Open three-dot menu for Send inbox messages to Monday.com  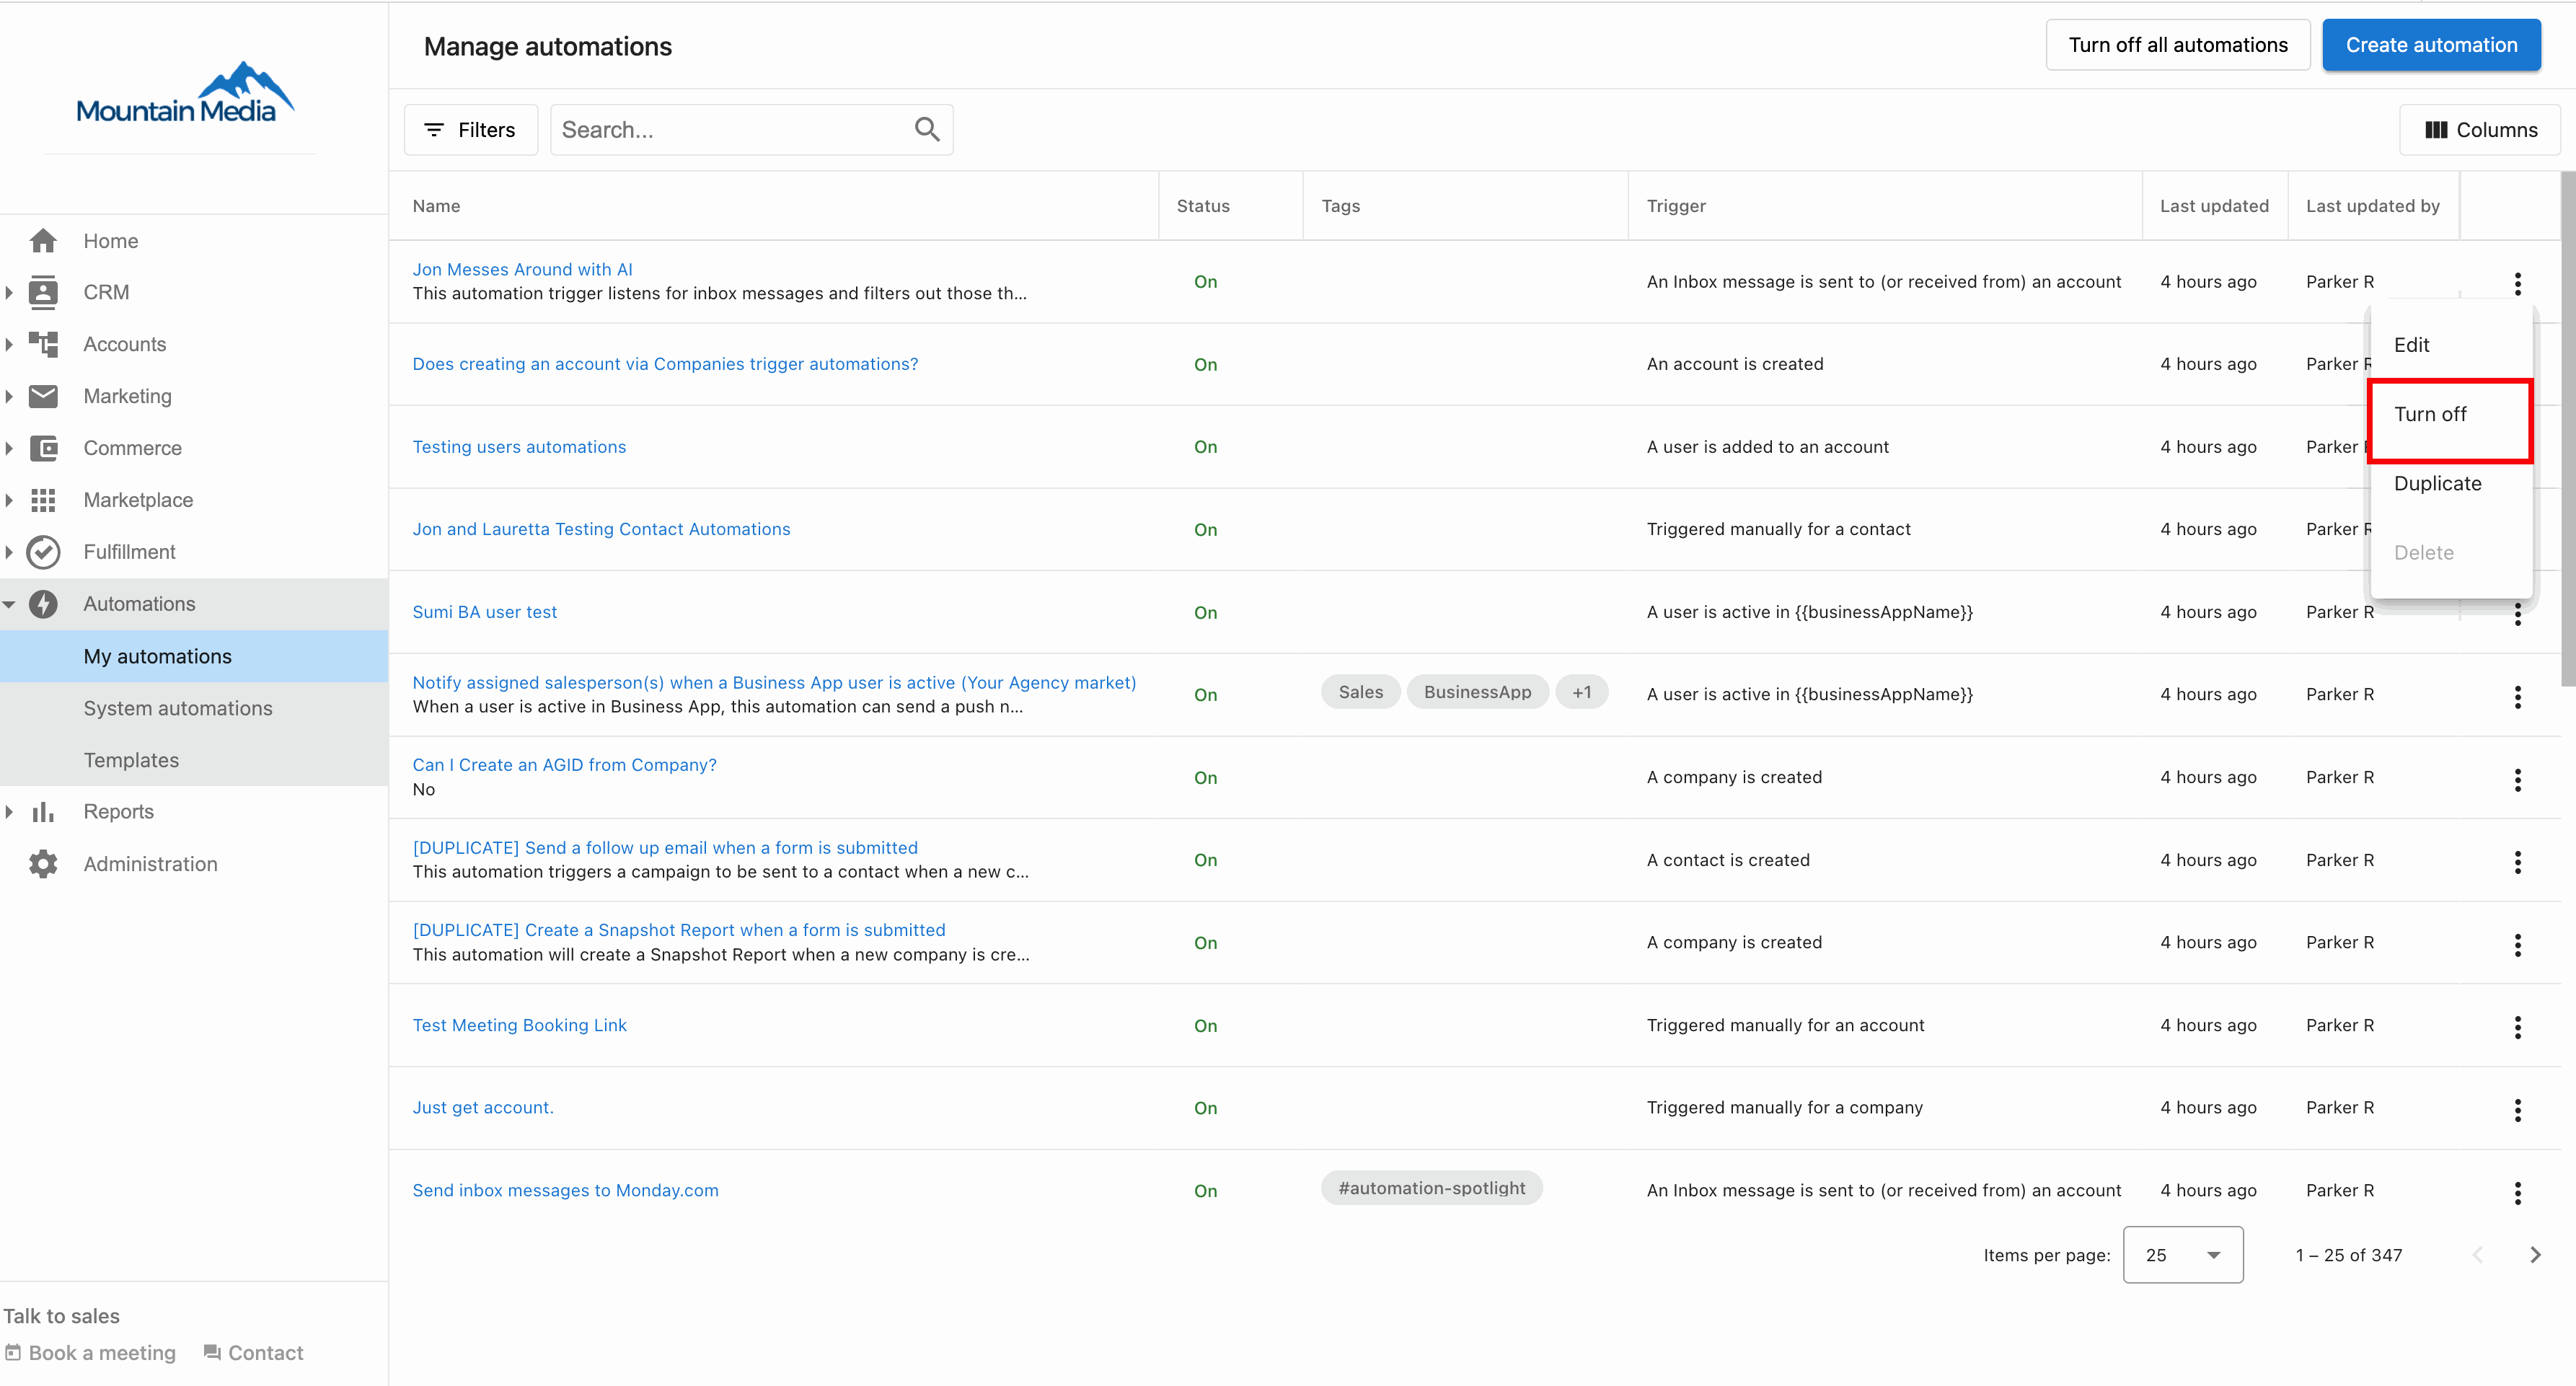point(2517,1192)
